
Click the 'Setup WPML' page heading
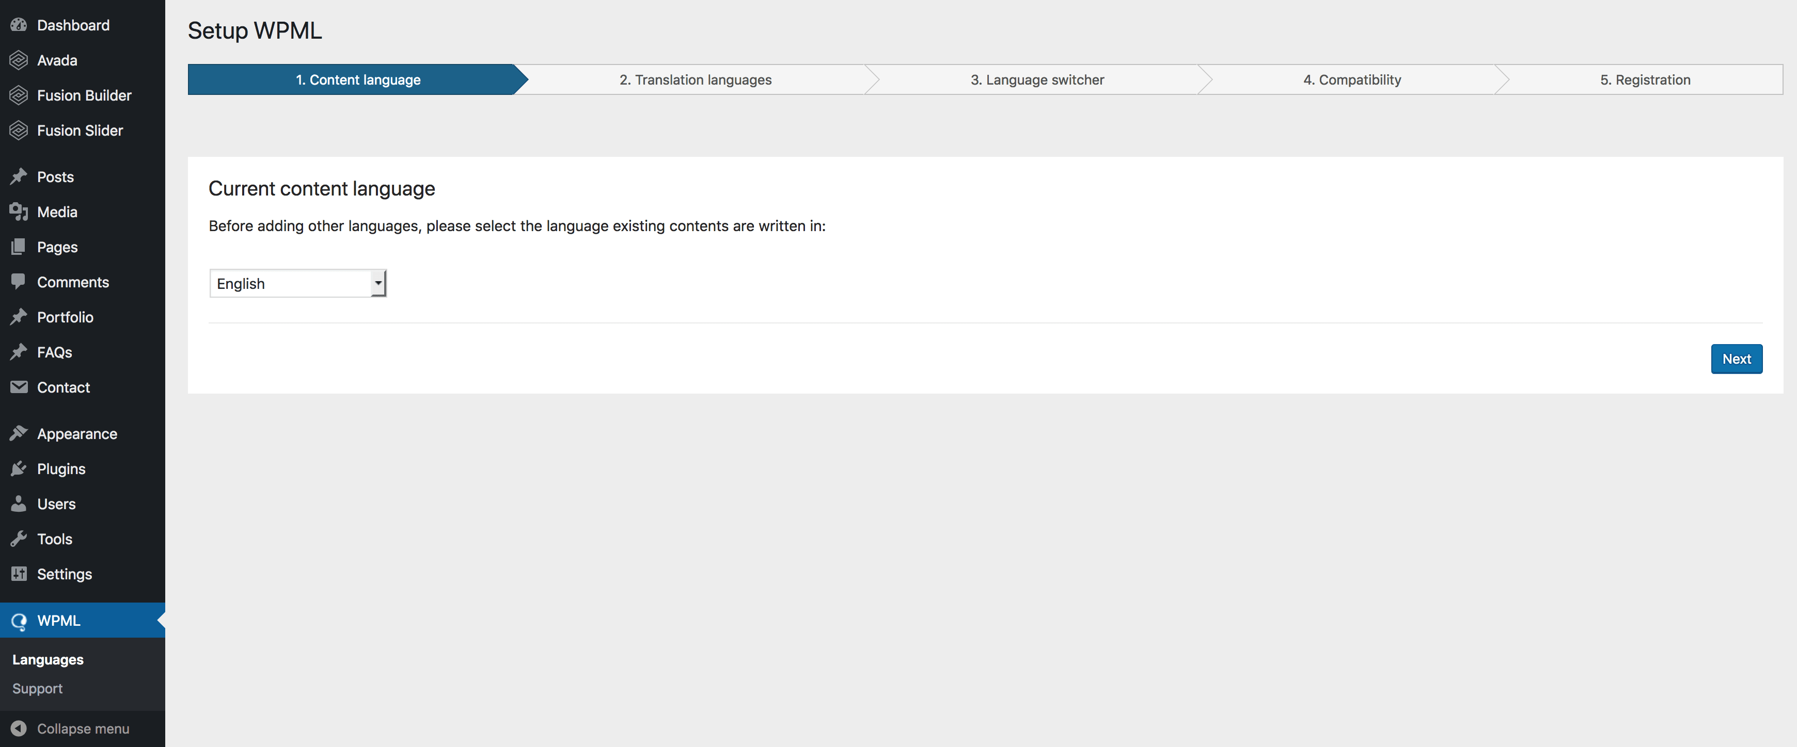click(x=255, y=30)
